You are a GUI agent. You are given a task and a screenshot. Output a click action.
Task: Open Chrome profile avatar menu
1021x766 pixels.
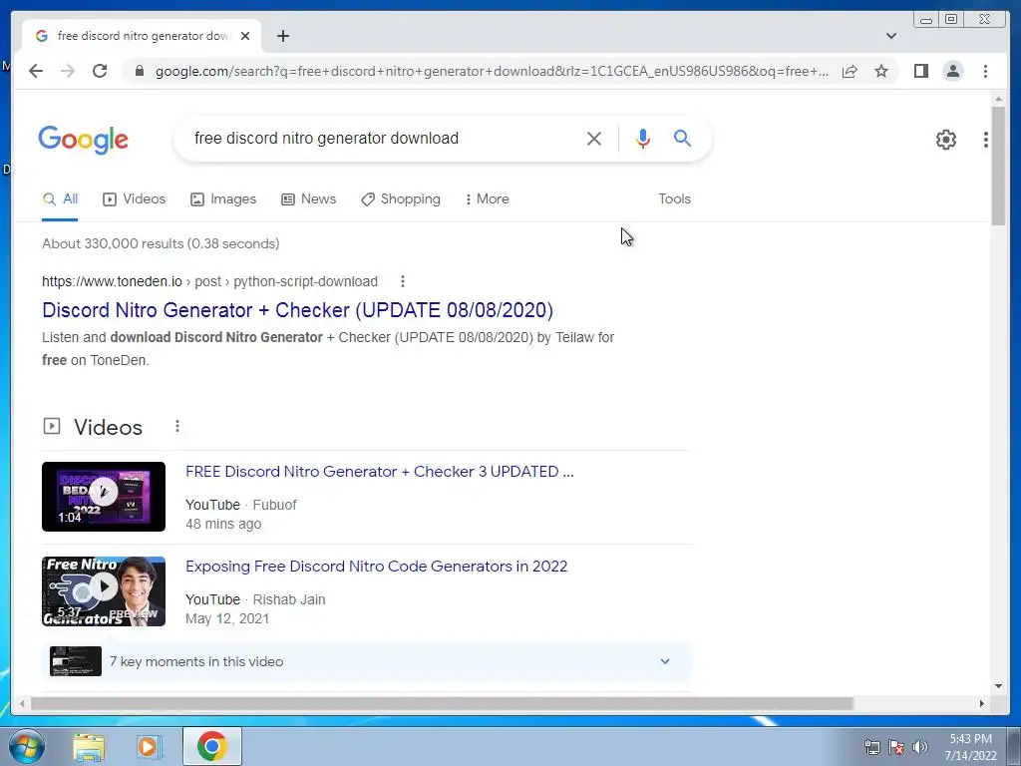[x=953, y=71]
